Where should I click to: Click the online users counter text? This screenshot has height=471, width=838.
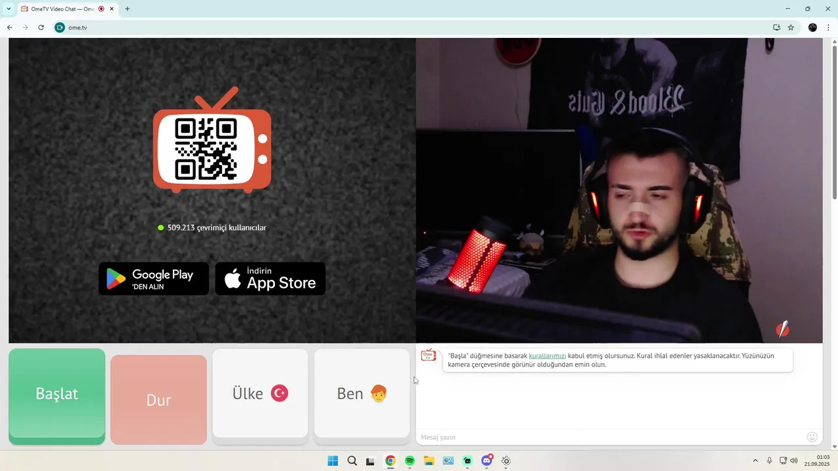point(212,228)
